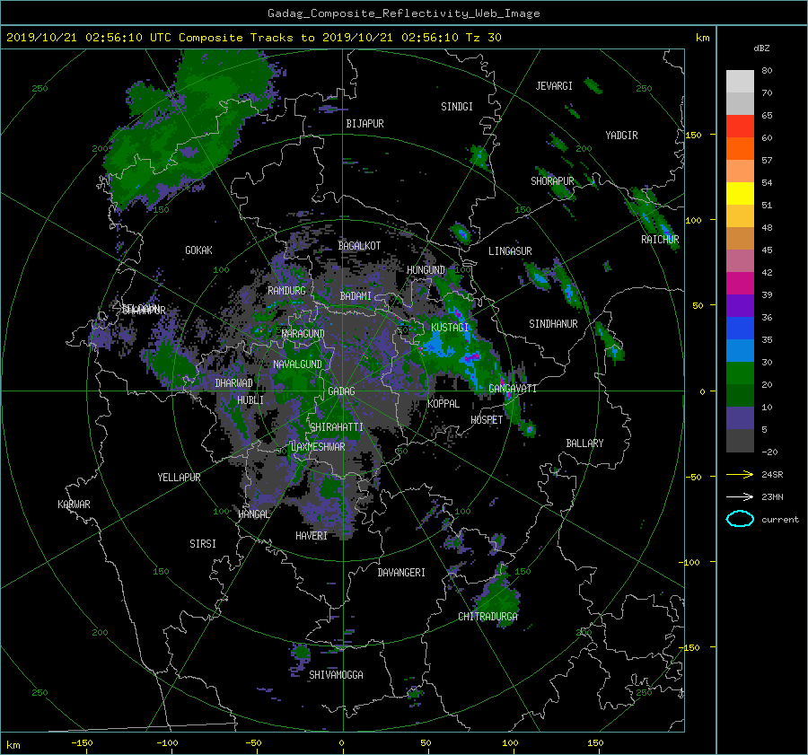Pick the red 65 dBZ color swatch
The image size is (808, 755).
coord(740,126)
